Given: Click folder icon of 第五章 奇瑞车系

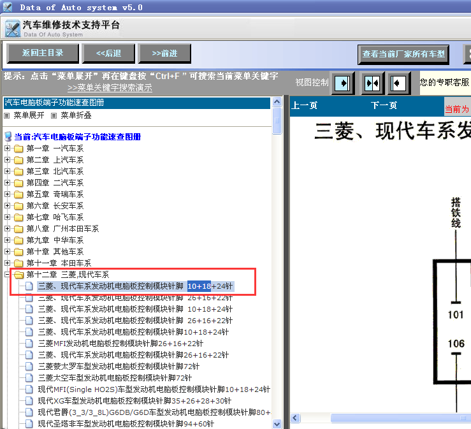Looking at the screenshot, I should tap(18, 194).
